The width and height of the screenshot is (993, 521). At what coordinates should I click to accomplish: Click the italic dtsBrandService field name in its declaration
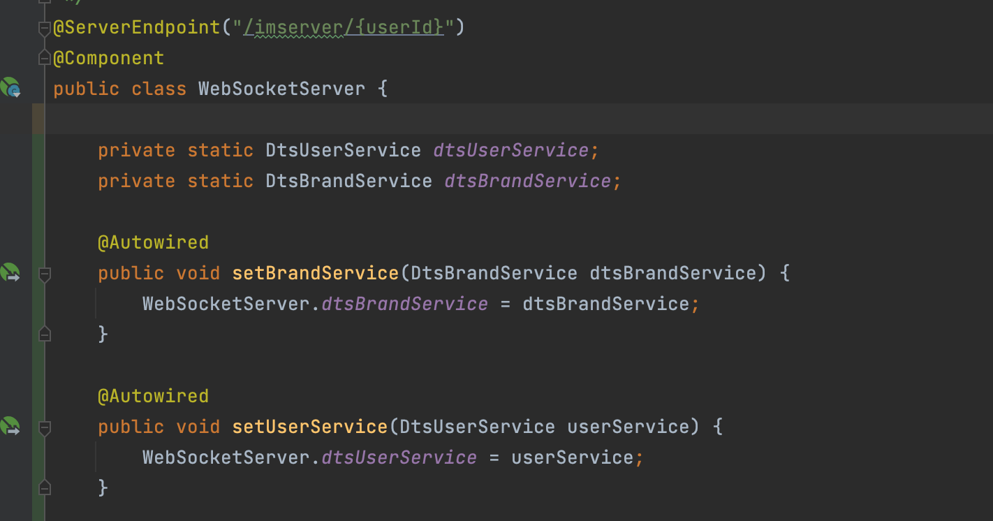point(527,181)
